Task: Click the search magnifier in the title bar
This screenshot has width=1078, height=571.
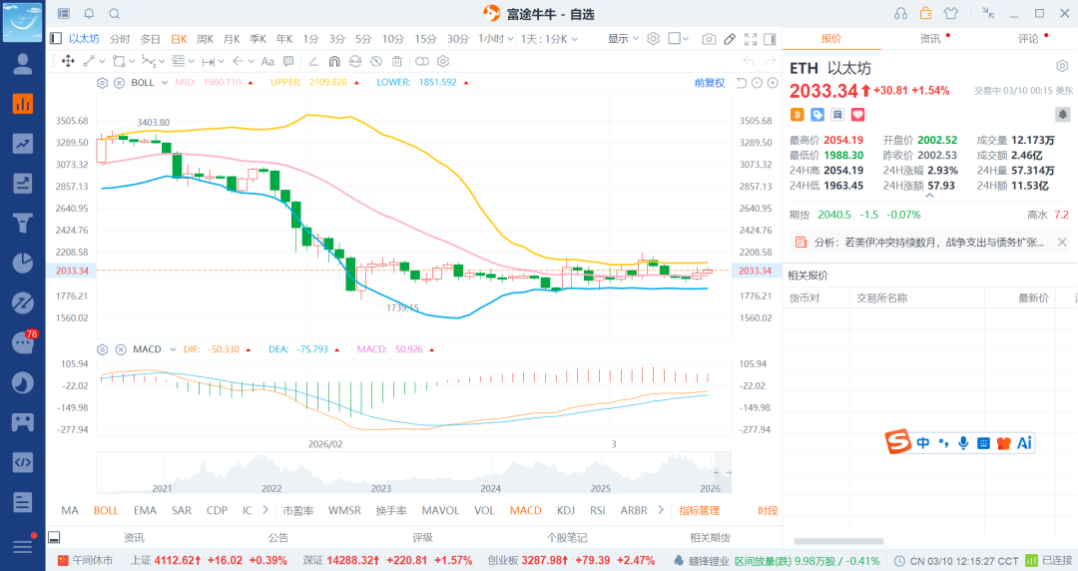Action: (114, 14)
